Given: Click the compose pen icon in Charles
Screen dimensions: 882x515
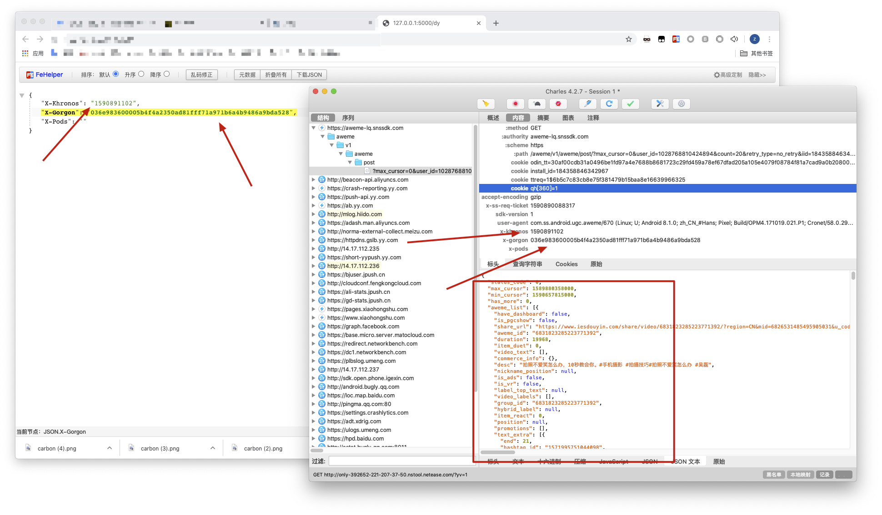Looking at the screenshot, I should 587,104.
